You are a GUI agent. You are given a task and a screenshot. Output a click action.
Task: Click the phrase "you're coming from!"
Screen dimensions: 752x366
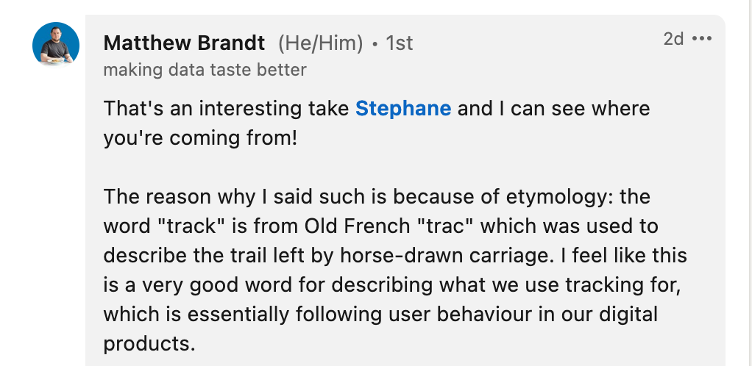point(200,137)
